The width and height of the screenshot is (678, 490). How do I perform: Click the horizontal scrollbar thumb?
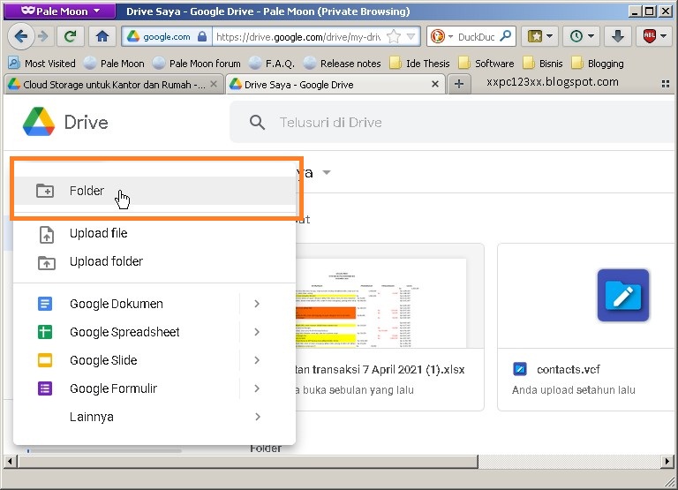[x=248, y=462]
